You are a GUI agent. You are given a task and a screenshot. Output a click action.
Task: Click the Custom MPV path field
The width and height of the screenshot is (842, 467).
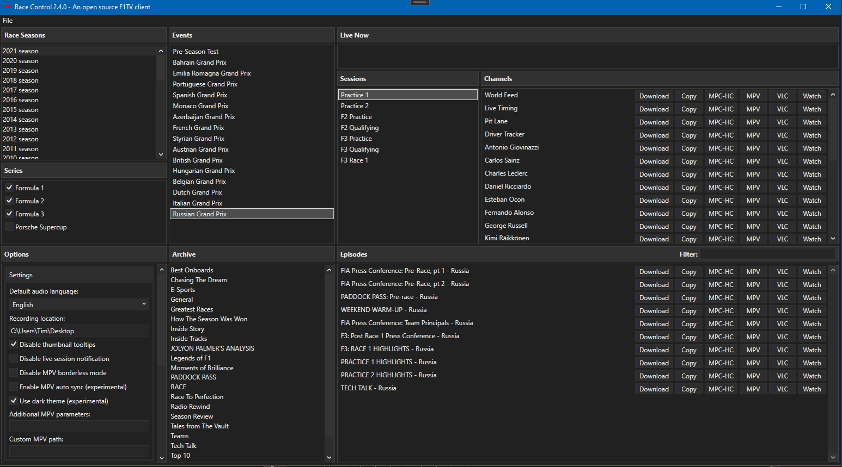click(x=79, y=451)
